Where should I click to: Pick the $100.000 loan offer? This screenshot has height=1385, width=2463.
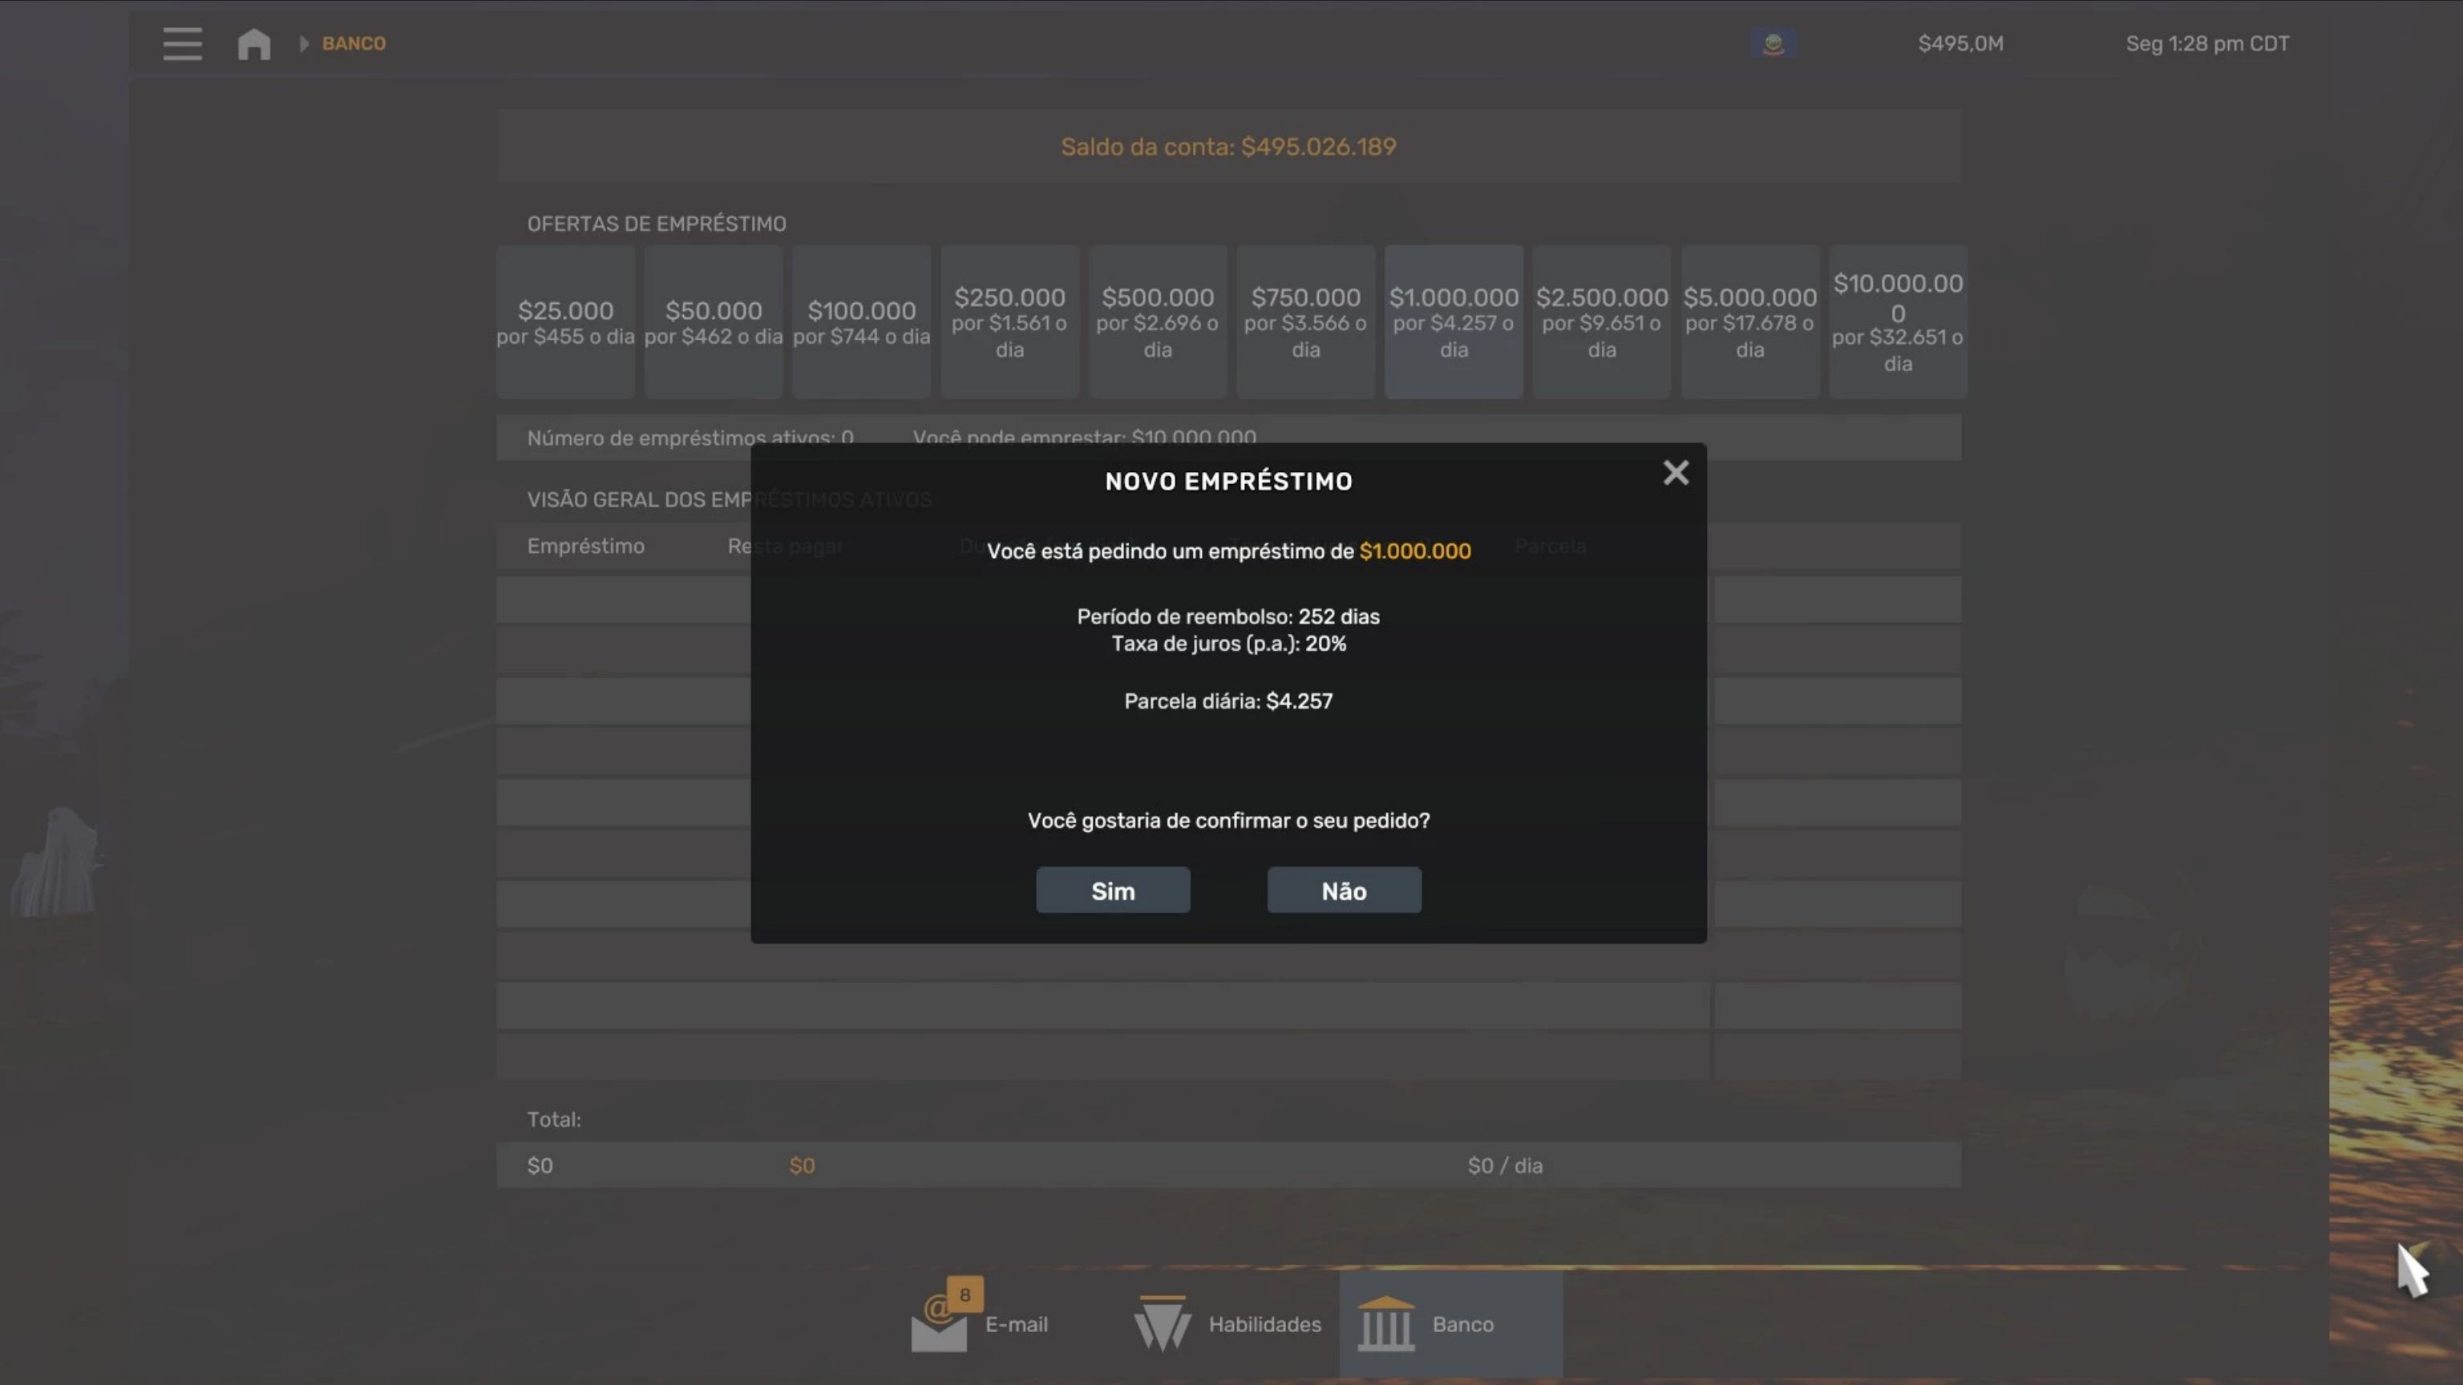[861, 322]
